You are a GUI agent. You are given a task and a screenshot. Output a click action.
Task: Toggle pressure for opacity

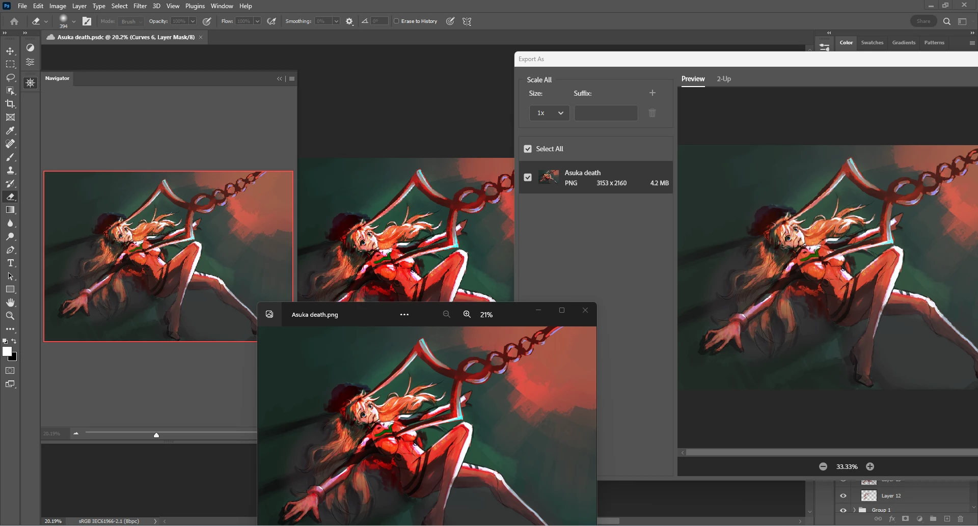207,21
